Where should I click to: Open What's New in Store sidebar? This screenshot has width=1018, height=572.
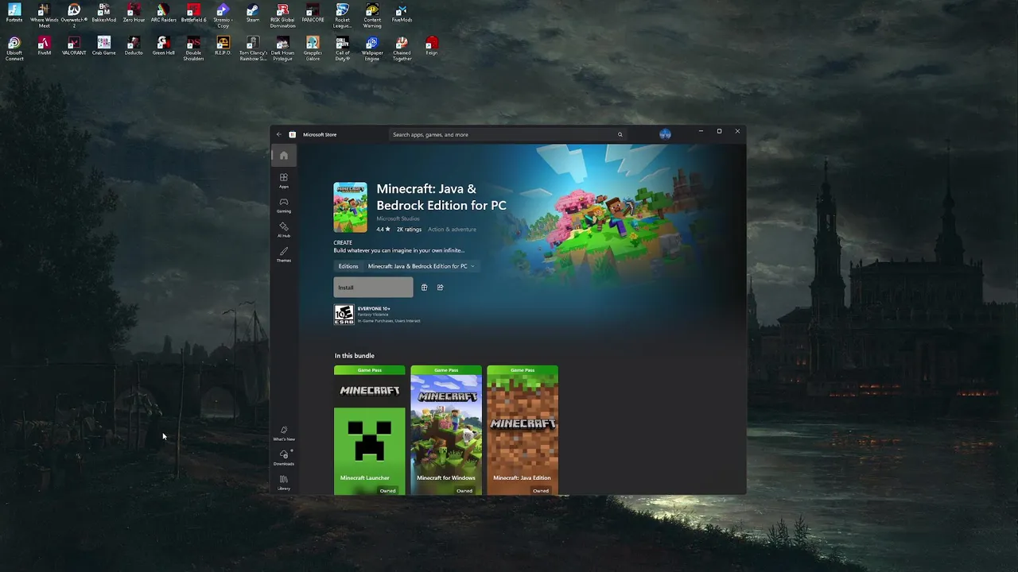pos(283,433)
